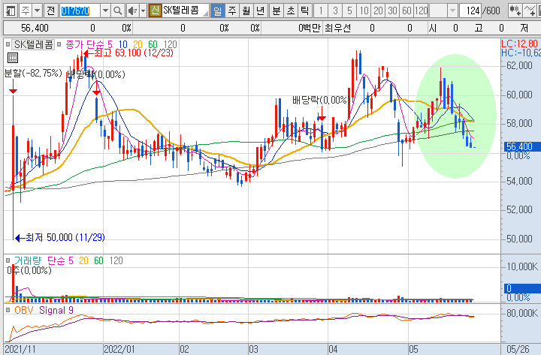Choose interval 1 button
This screenshot has height=355, width=541.
(x=321, y=11)
